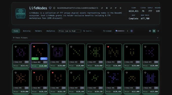172x95 pixels.
Task: Click the Listed count 76
Action: [x=143, y=11]
